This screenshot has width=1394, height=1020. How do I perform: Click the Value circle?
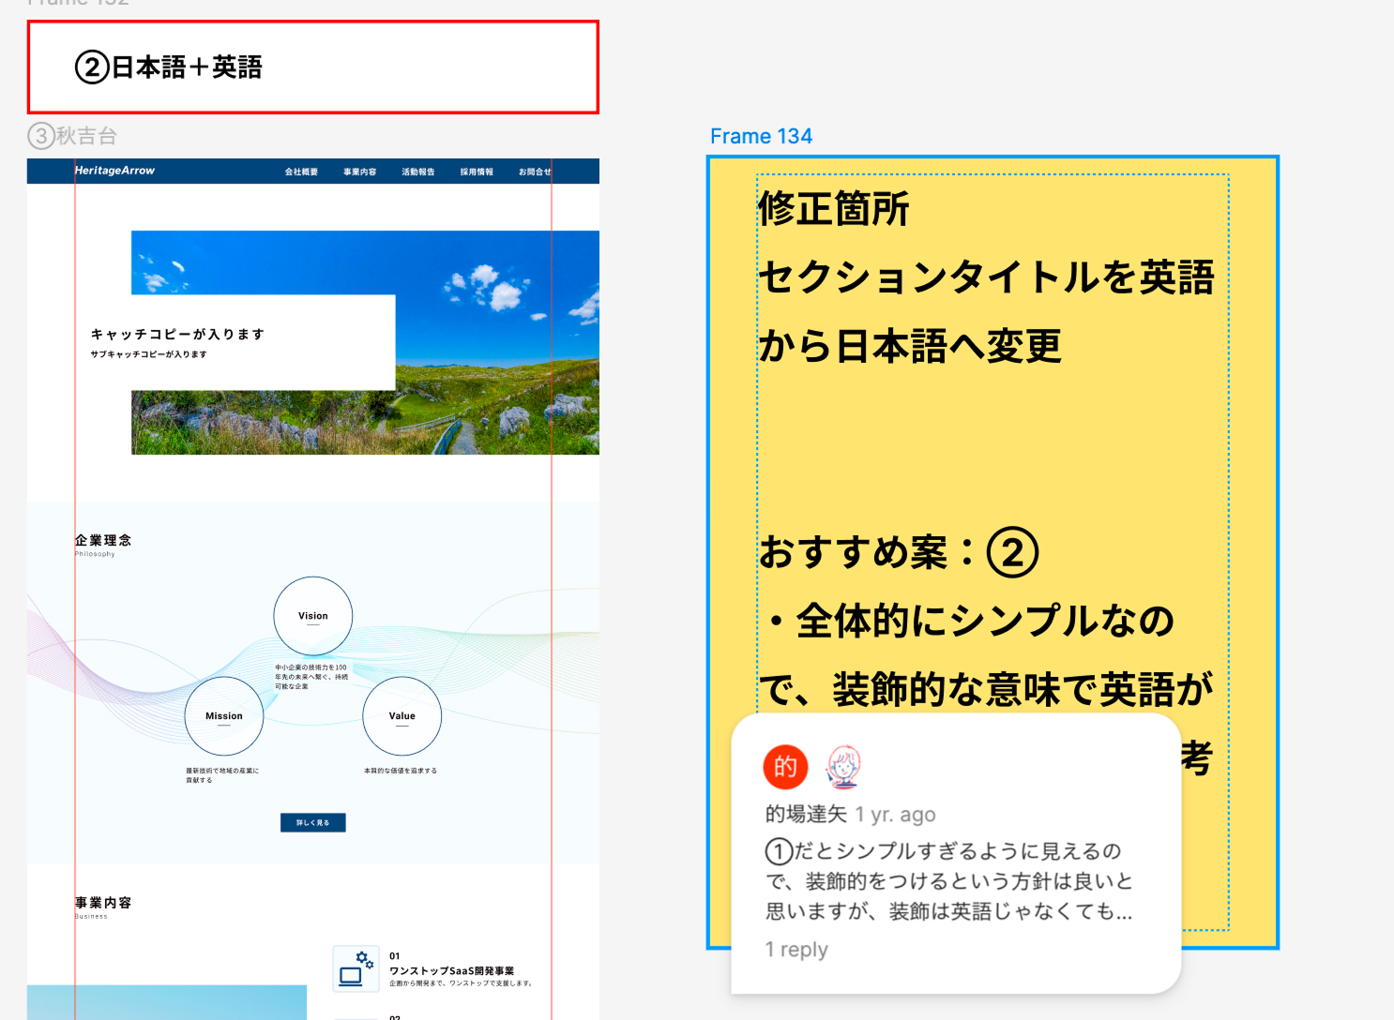point(402,716)
